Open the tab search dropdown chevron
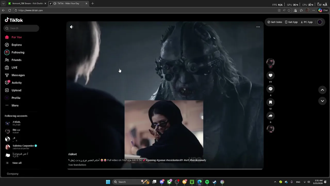 pos(3,3)
